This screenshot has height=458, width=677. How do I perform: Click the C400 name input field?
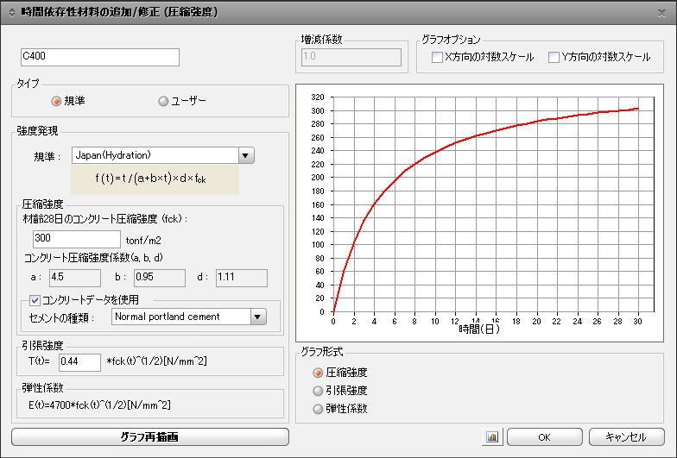tap(99, 58)
